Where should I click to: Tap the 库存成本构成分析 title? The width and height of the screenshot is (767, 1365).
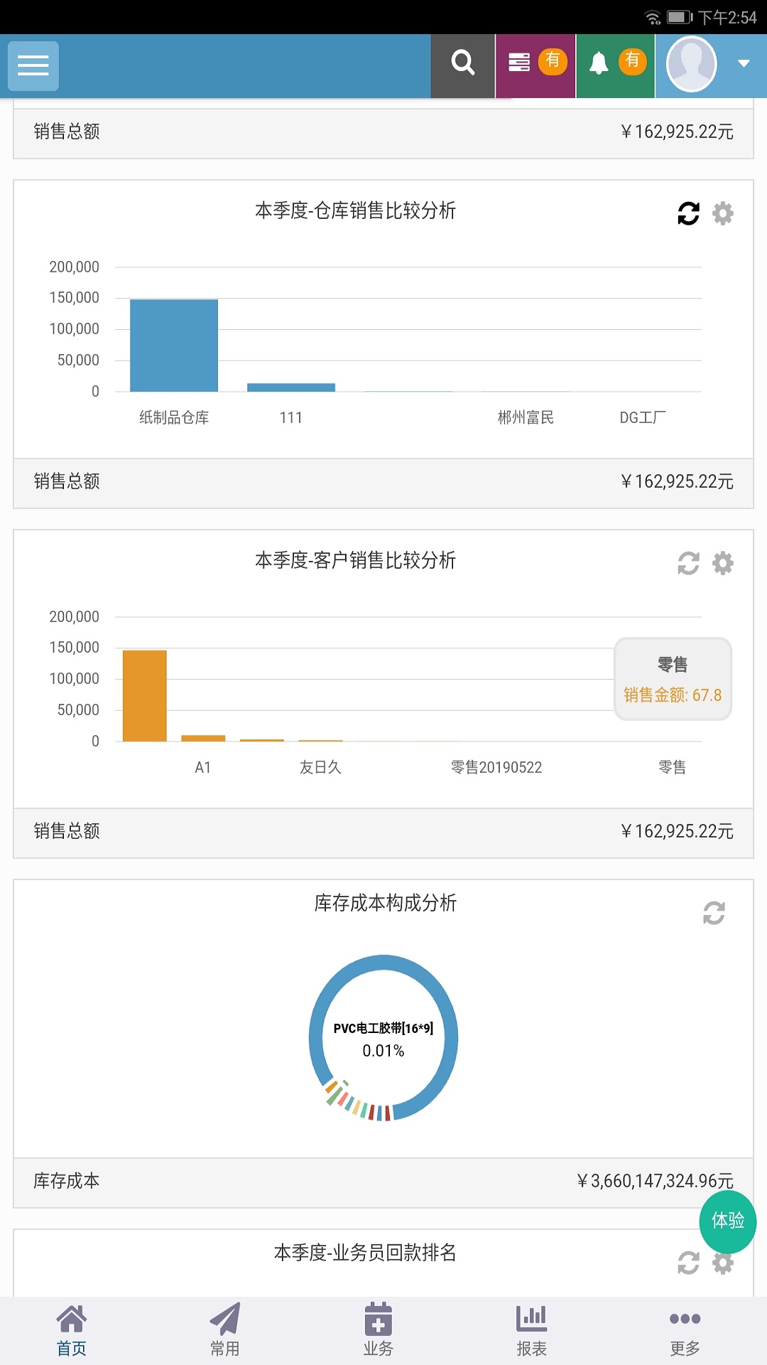click(385, 903)
